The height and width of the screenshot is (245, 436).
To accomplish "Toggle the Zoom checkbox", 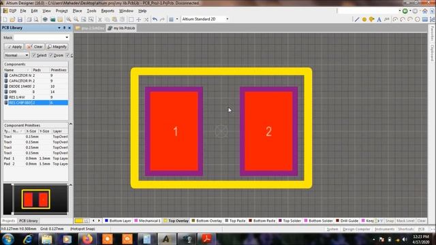I will pos(51,55).
